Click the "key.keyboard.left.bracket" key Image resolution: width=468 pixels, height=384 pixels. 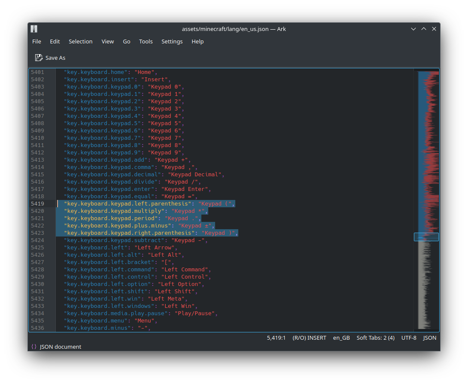[x=109, y=262]
